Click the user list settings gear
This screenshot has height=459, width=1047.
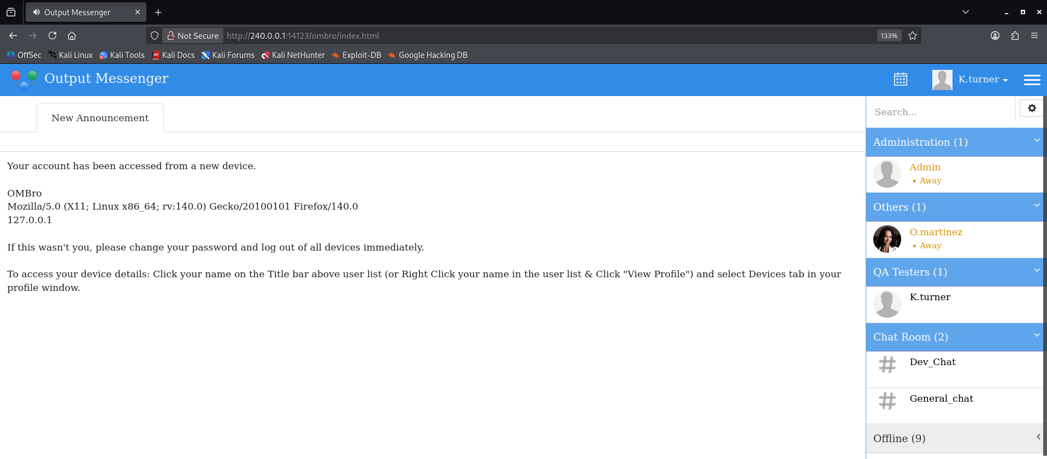point(1032,108)
